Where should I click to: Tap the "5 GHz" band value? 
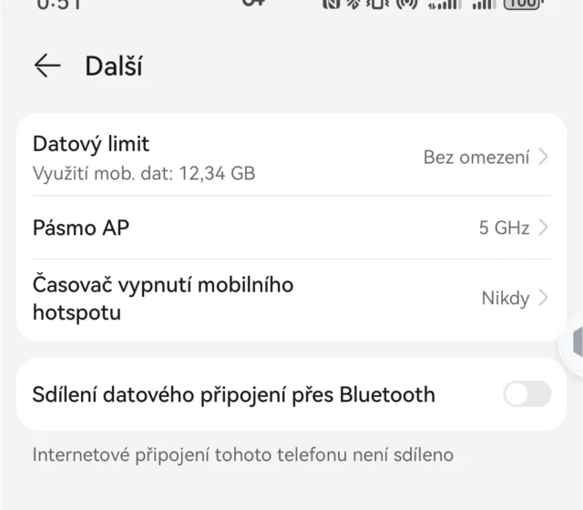tap(504, 228)
